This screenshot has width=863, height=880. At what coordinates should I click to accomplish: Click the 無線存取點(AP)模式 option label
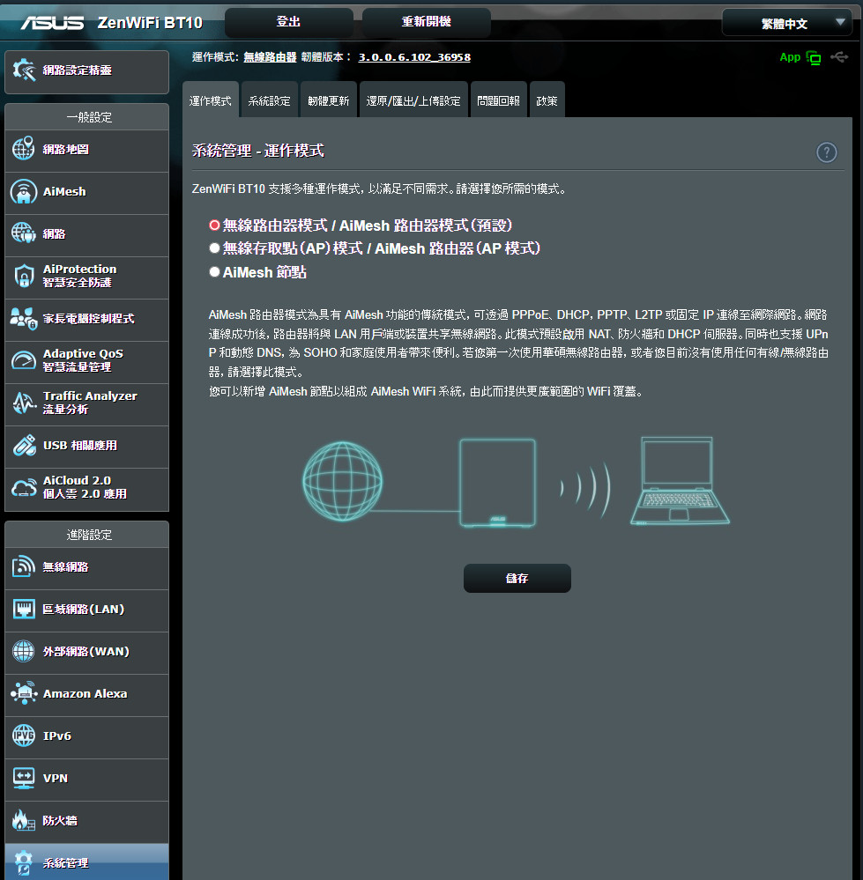point(381,248)
